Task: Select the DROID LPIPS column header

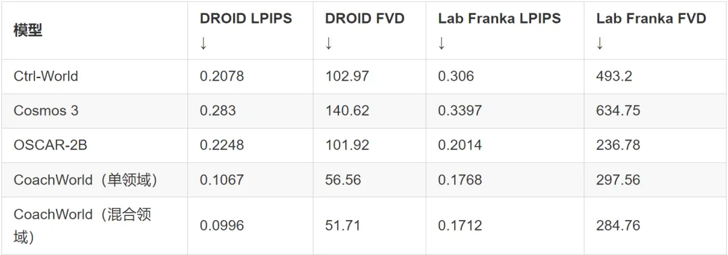Action: pos(245,19)
